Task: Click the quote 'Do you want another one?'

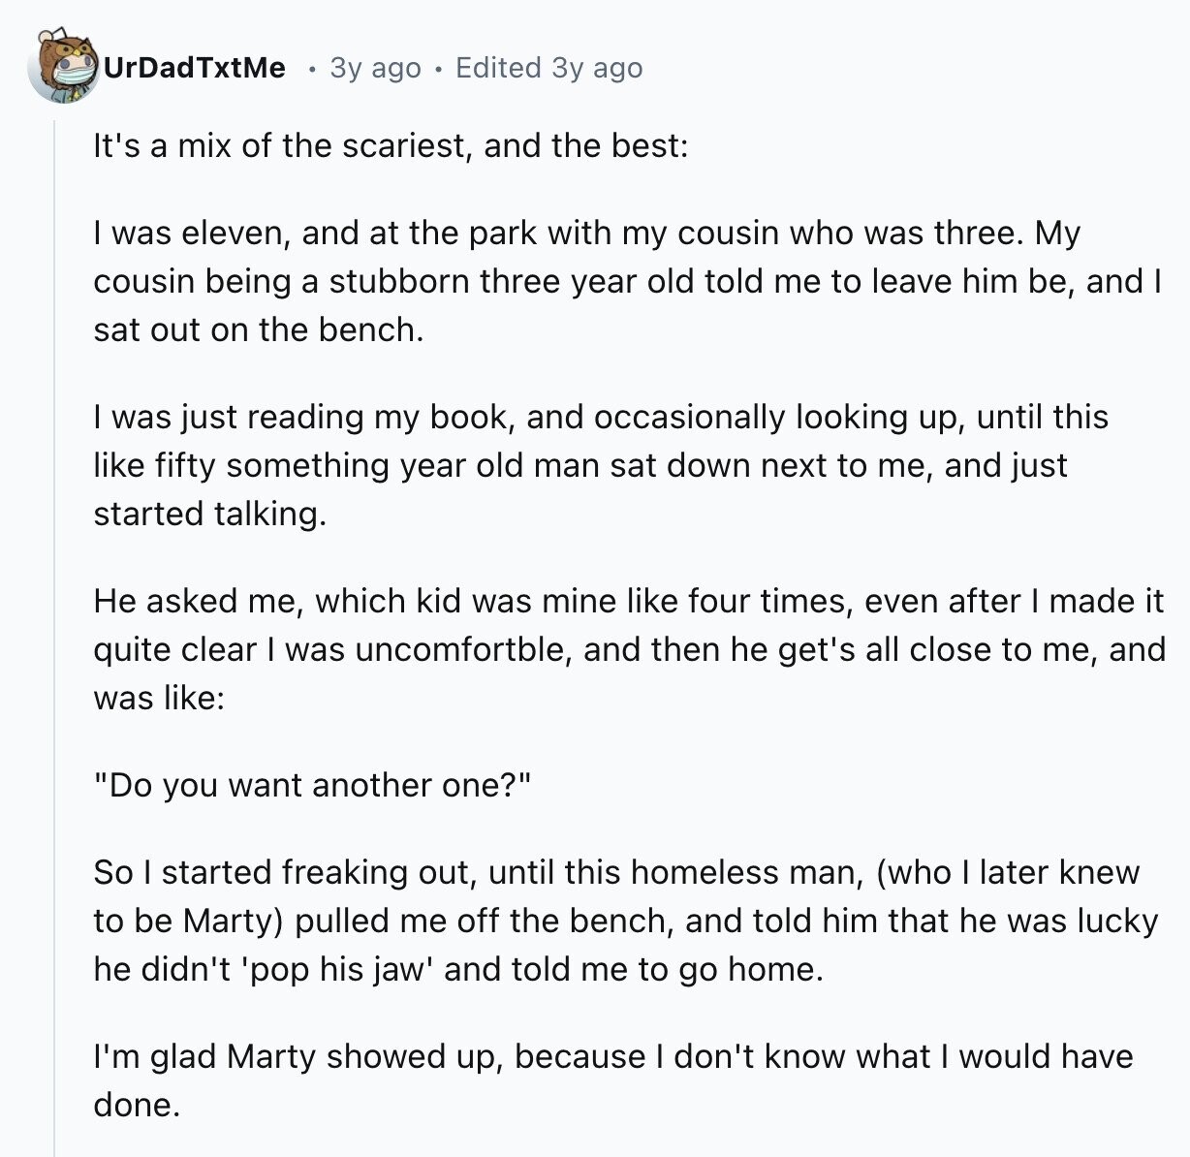Action: coord(313,785)
